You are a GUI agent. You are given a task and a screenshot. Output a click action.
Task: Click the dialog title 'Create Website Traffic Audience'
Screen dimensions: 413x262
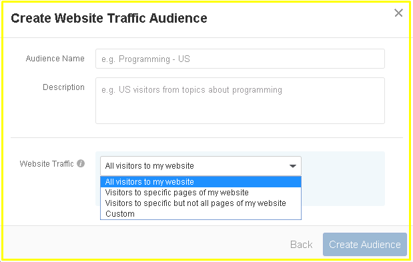(x=109, y=19)
